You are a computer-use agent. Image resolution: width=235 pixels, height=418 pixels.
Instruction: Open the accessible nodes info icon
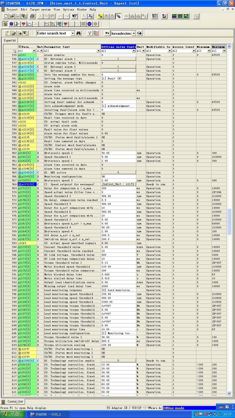154,16
